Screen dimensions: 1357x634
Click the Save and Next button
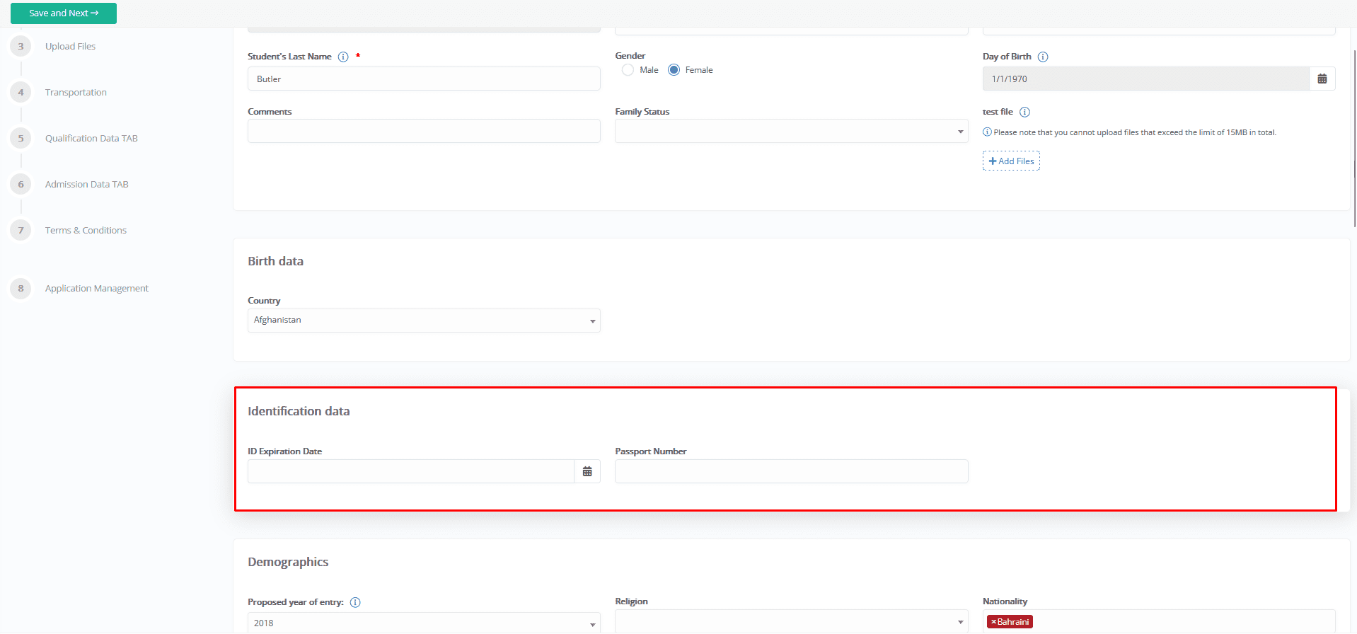point(64,13)
